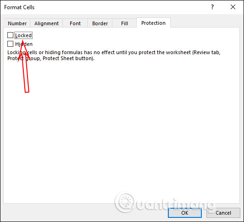Select the Border tab

pos(100,23)
